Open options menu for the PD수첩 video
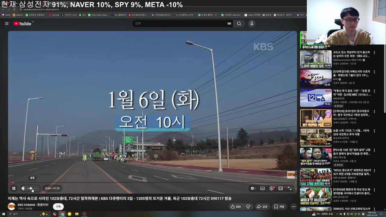The width and height of the screenshot is (386, 217). (374, 150)
